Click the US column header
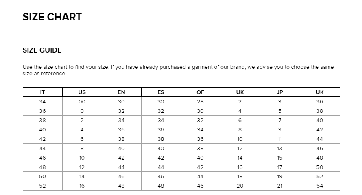 (82, 92)
